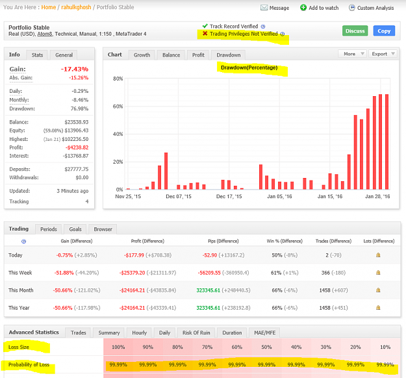Screen dimensions: 406x378
Task: Click help icon beside Track Record Verified
Action: [x=263, y=27]
